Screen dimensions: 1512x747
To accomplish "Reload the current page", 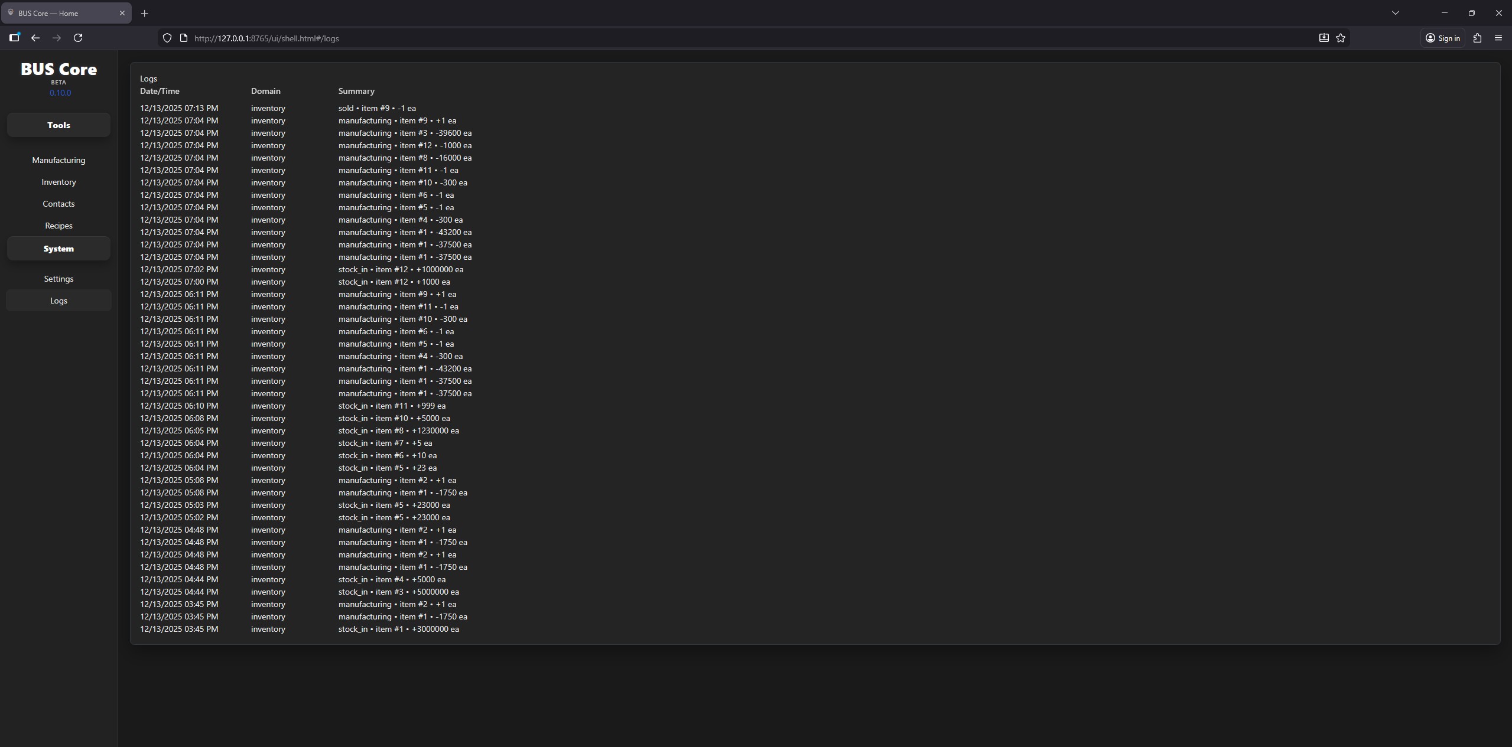I will [77, 38].
